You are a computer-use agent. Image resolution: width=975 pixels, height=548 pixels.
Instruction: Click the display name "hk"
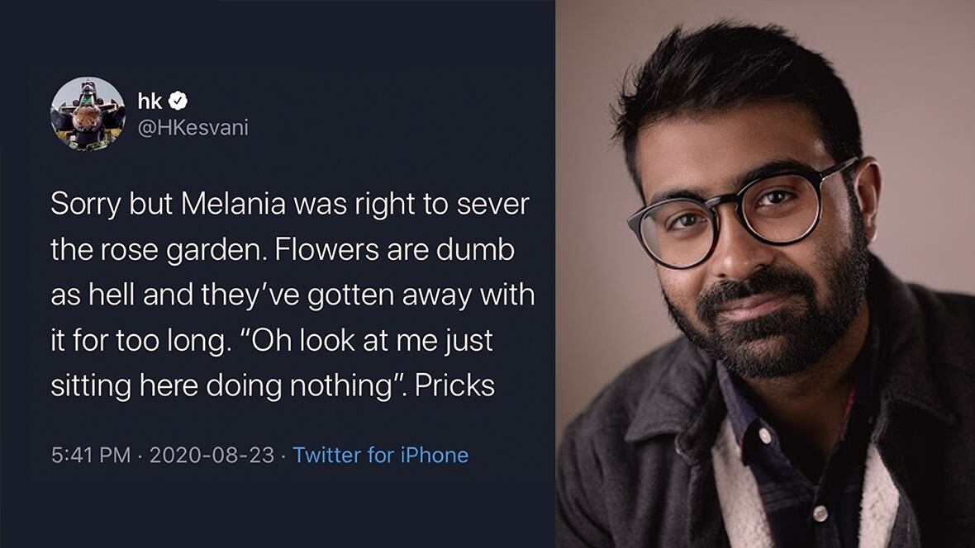pos(150,102)
